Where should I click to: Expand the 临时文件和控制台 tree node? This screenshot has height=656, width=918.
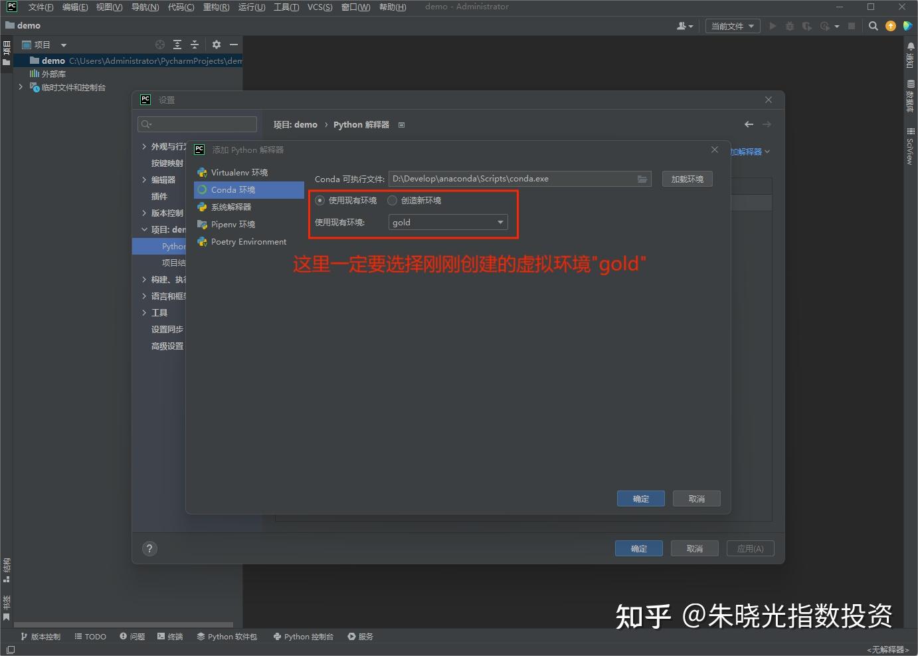pos(20,87)
